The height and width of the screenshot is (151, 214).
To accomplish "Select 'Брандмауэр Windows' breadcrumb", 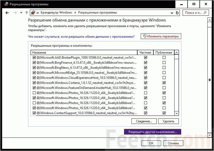I will (x=57, y=12).
